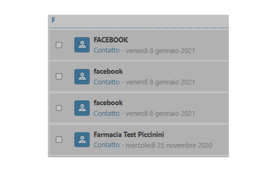Click Contatto link under Farmacia Test Piccinini

pyautogui.click(x=106, y=145)
